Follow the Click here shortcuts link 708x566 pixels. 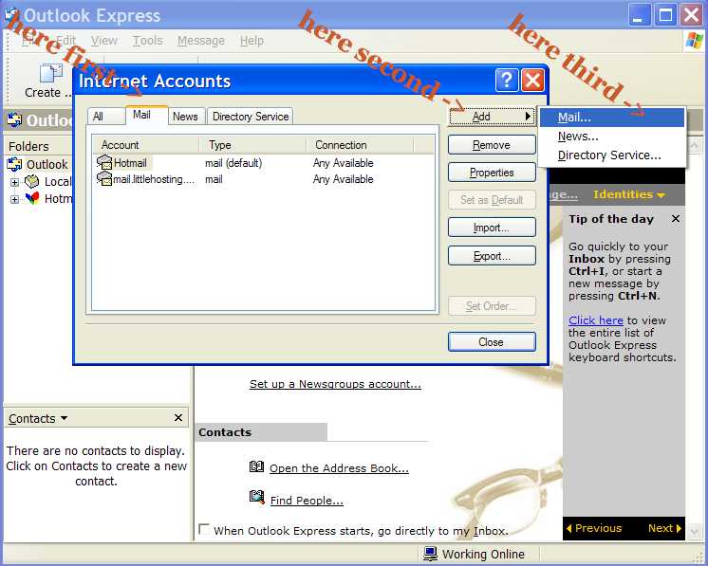(596, 320)
